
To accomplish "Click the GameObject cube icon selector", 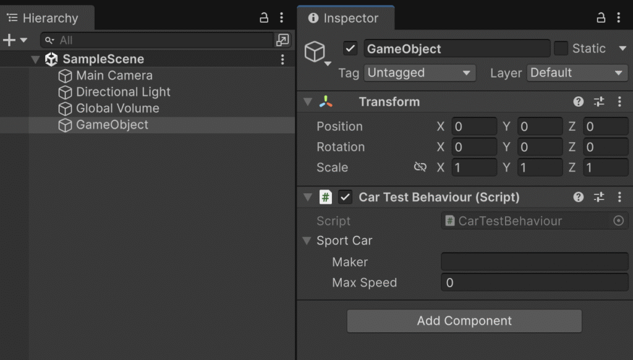I will (316, 51).
